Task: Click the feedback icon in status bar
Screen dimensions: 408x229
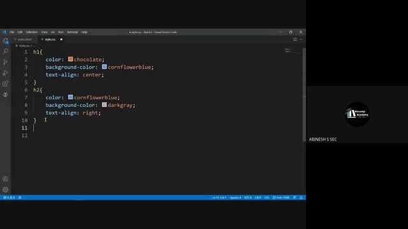Action: (295, 198)
